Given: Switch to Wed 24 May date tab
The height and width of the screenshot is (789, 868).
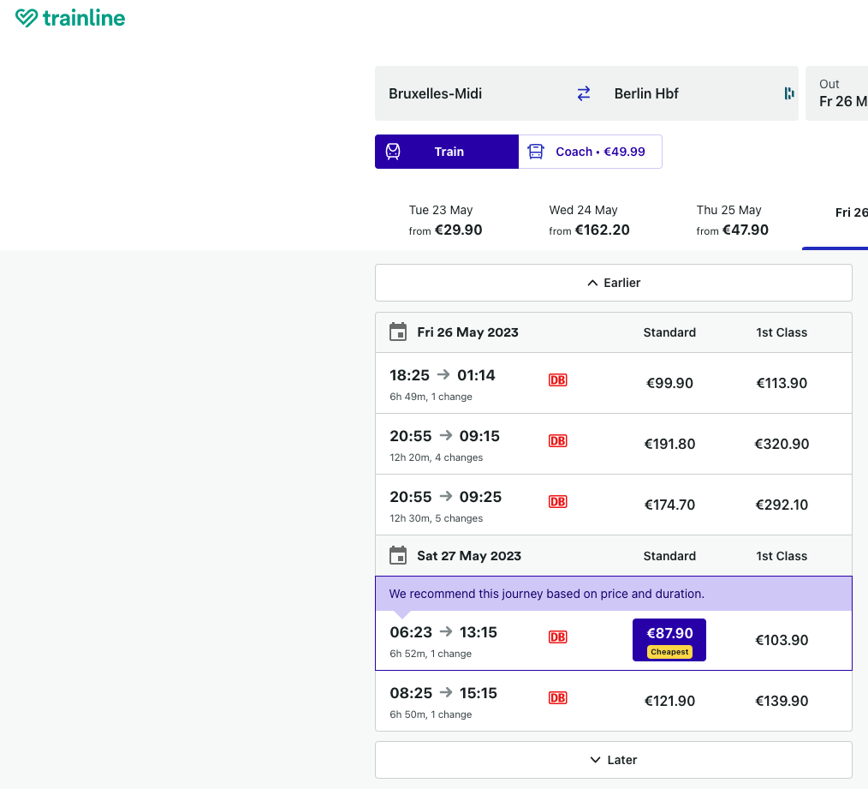Looking at the screenshot, I should pos(588,220).
